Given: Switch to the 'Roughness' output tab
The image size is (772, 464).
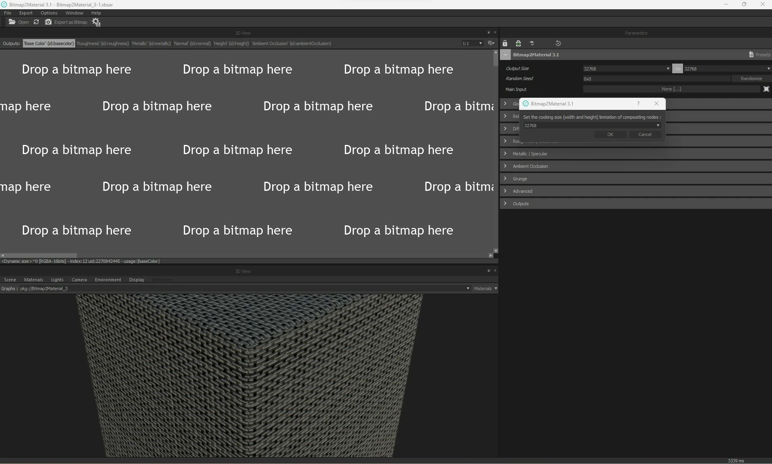Looking at the screenshot, I should point(103,43).
